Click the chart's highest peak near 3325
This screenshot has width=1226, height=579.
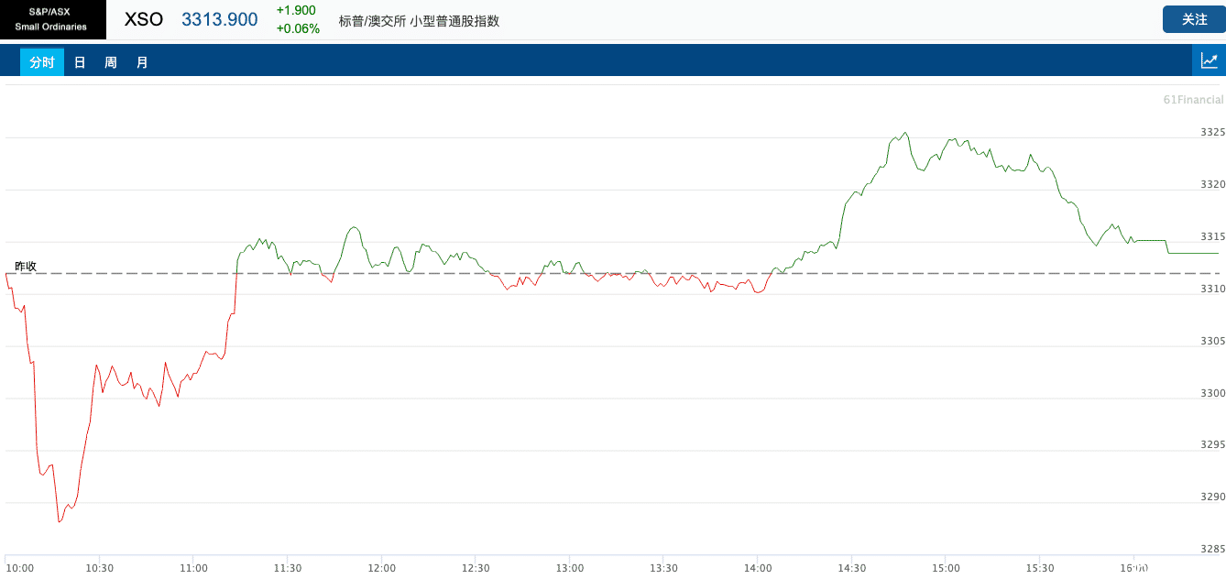click(905, 133)
